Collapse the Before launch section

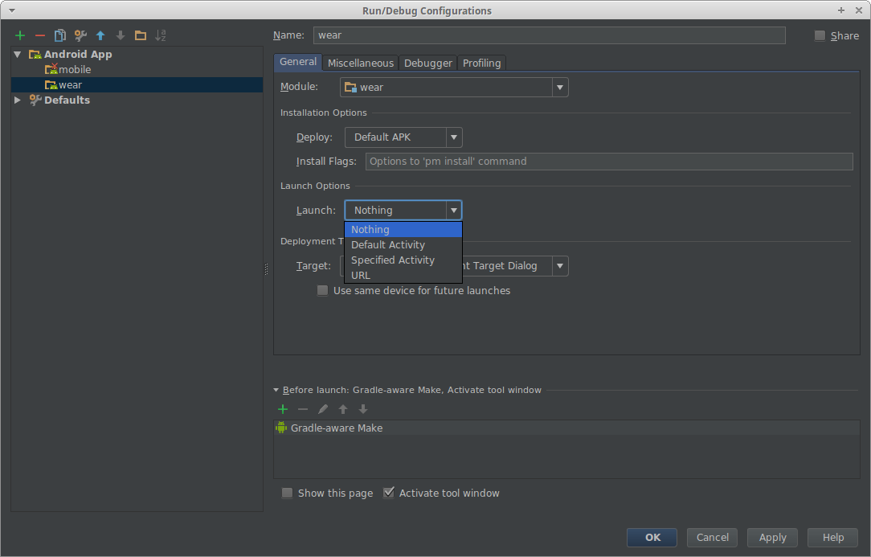tap(276, 391)
